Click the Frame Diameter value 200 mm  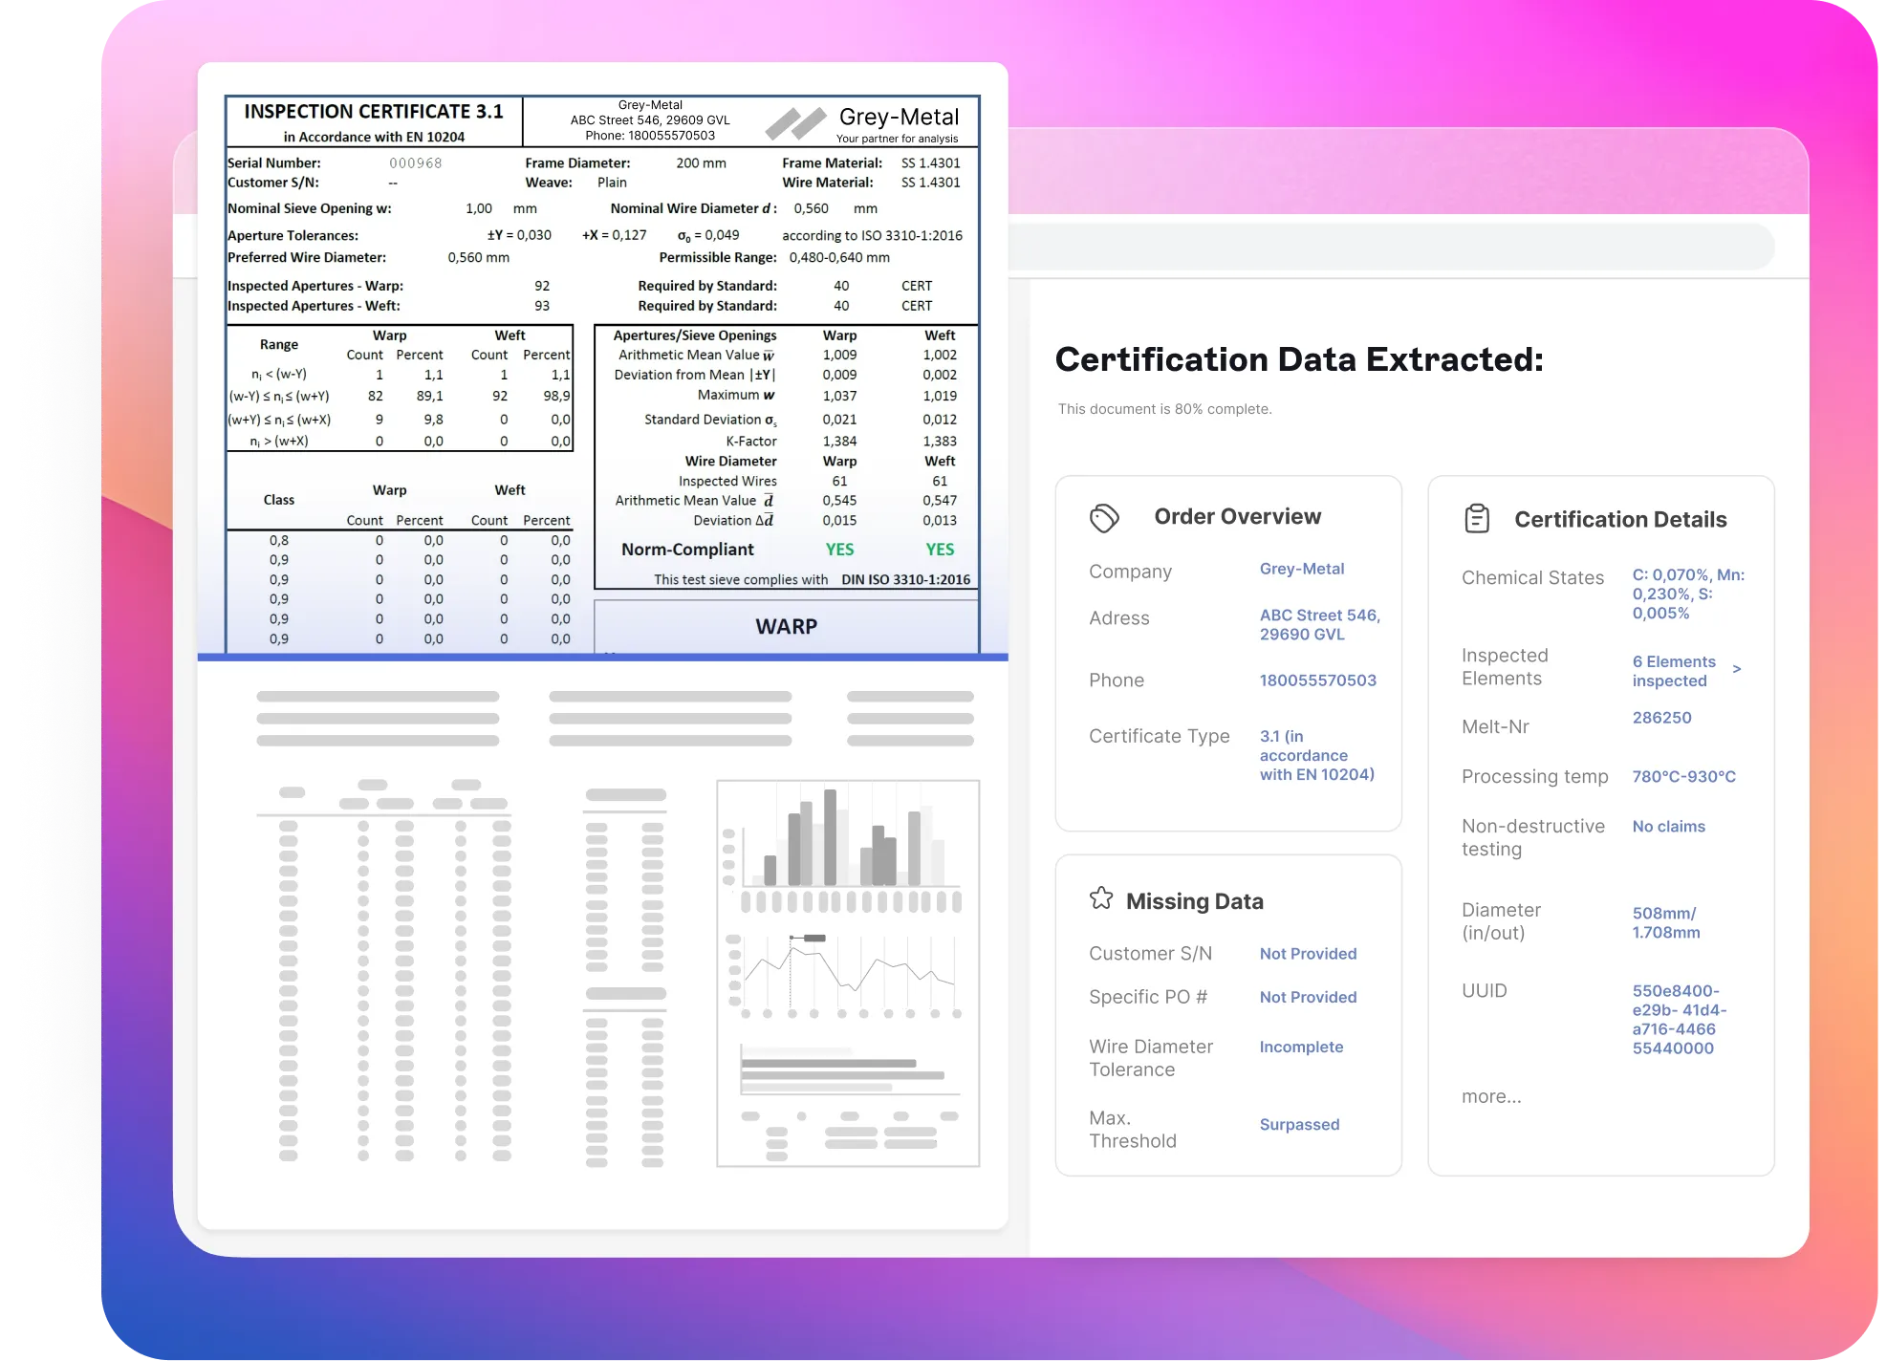[x=701, y=163]
